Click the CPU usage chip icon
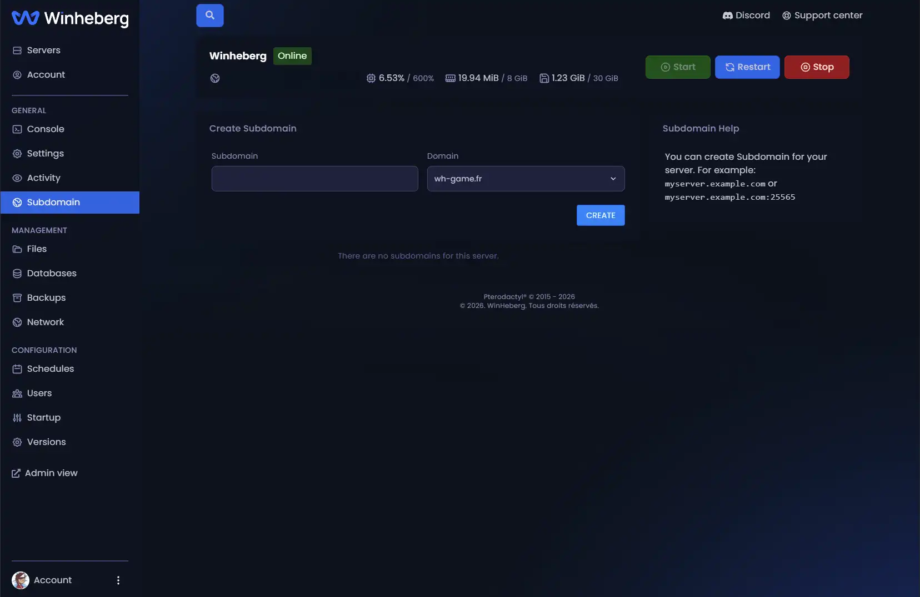 371,78
